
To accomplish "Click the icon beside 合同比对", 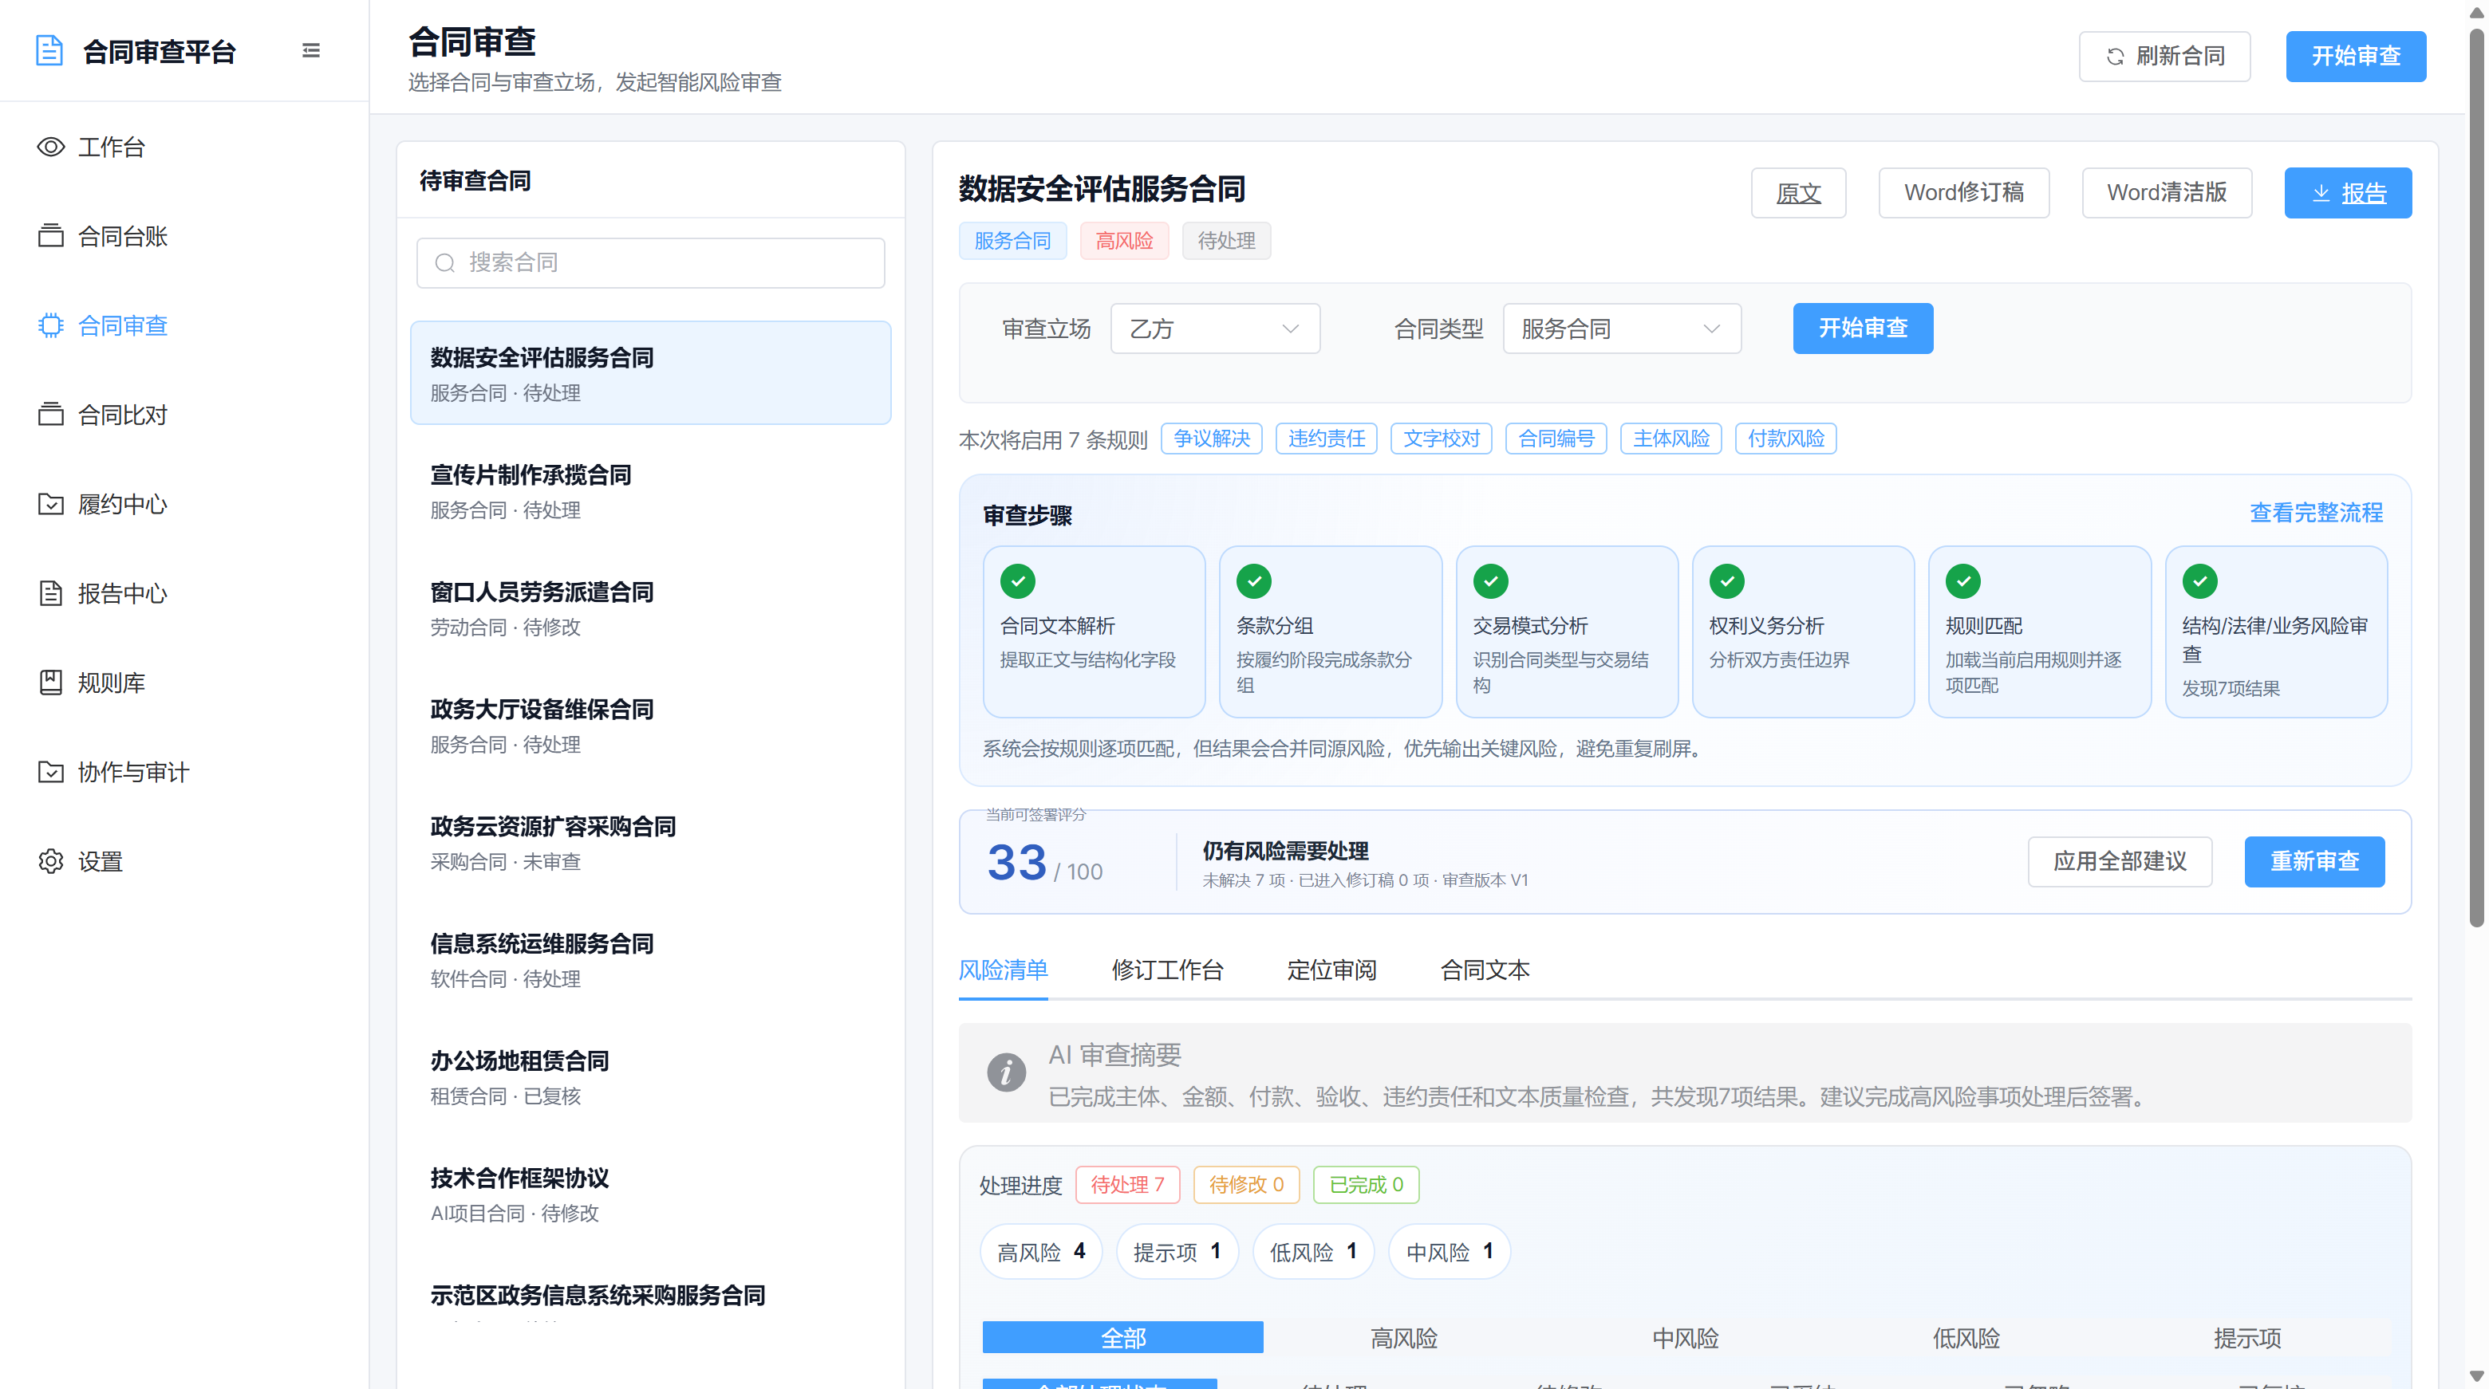I will point(50,415).
